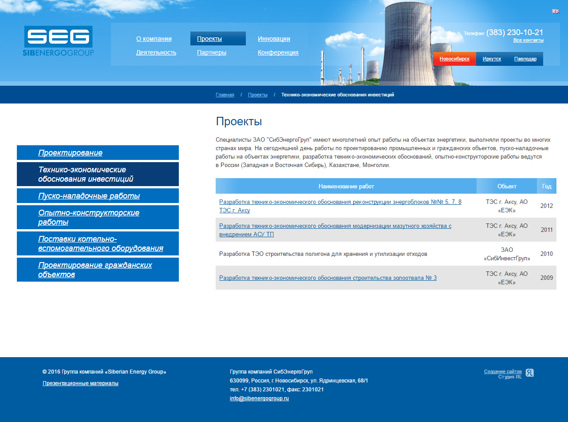Click year cell 2011
Screen dimensions: 568x422
547,230
